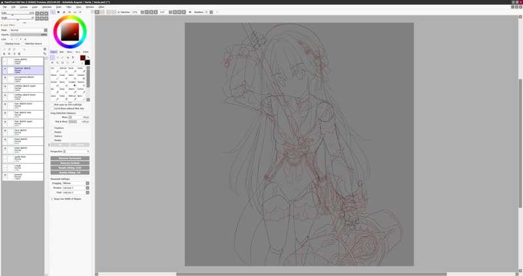Open the Layer menu
The width and height of the screenshot is (523, 276).
35,7
